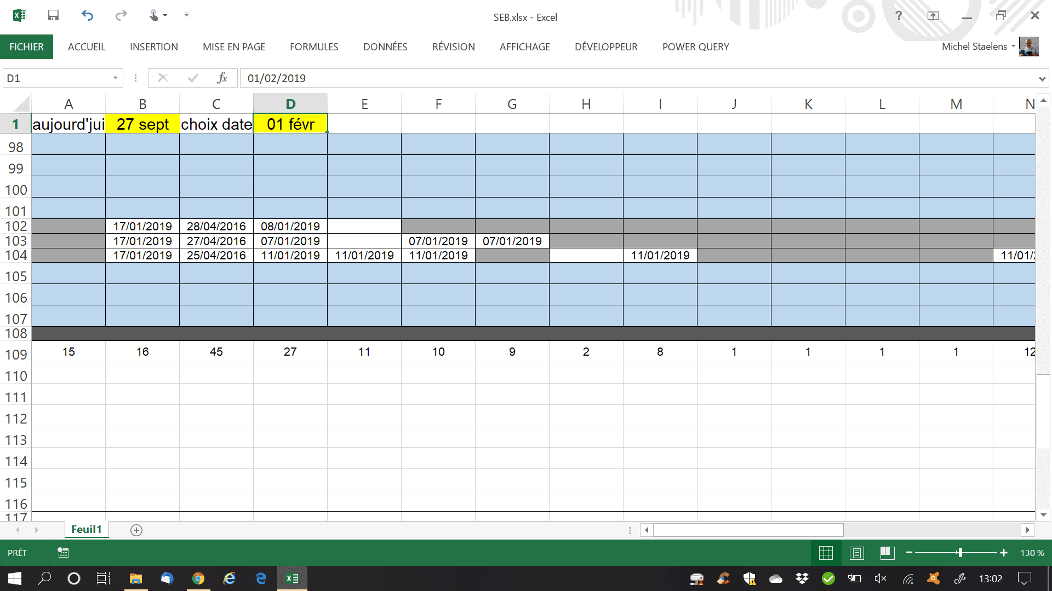Switch to Page Layout view
The width and height of the screenshot is (1052, 591).
tap(857, 553)
